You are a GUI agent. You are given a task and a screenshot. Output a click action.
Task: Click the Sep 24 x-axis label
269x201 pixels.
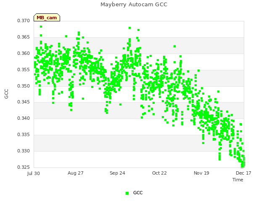pyautogui.click(x=117, y=173)
